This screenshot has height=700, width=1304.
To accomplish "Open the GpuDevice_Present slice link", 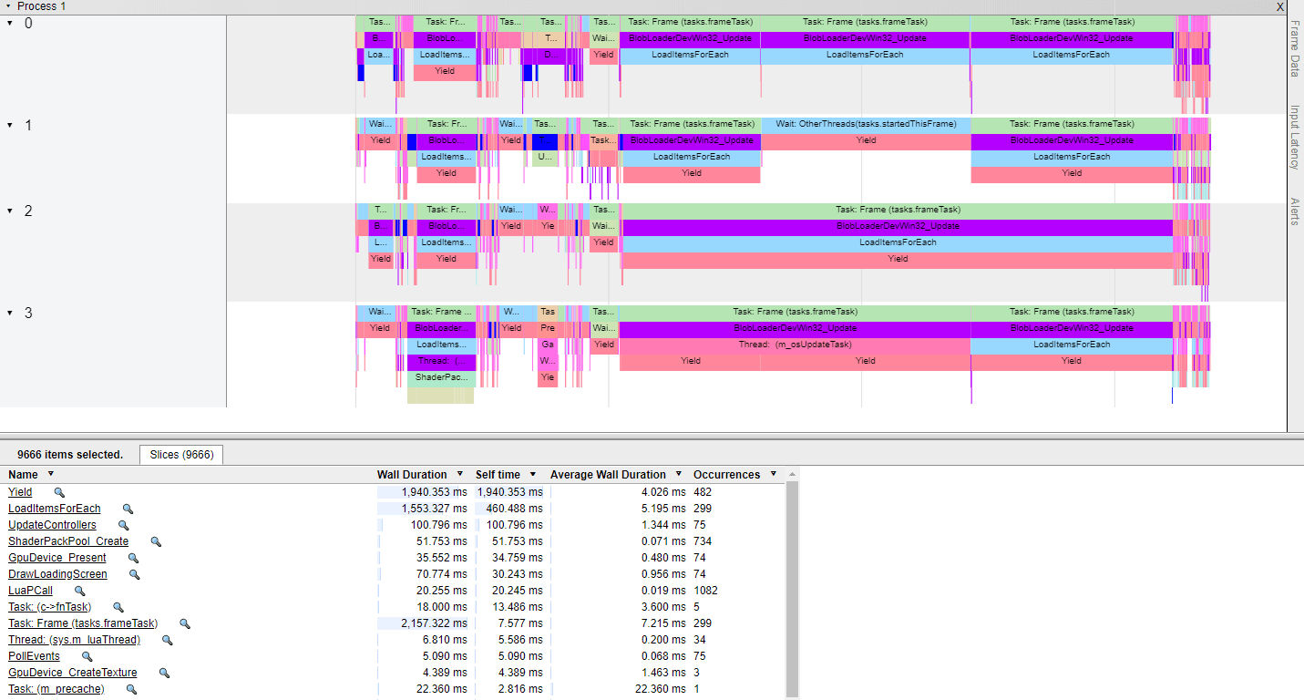I will pyautogui.click(x=57, y=558).
